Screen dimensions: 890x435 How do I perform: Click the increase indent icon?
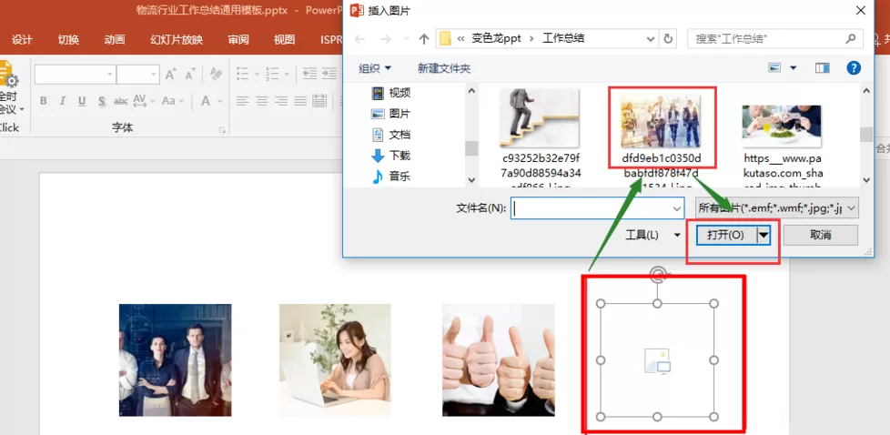tap(329, 74)
